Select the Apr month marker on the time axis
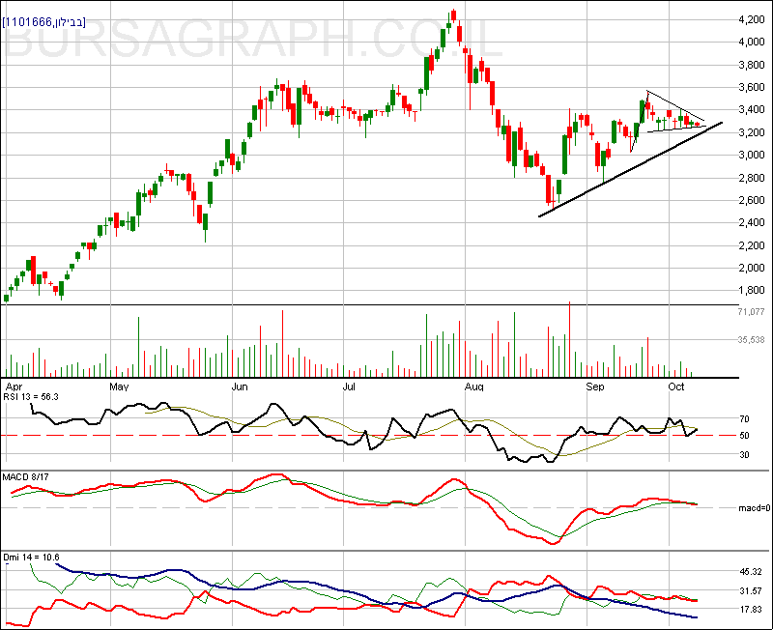This screenshot has height=630, width=773. coord(14,386)
